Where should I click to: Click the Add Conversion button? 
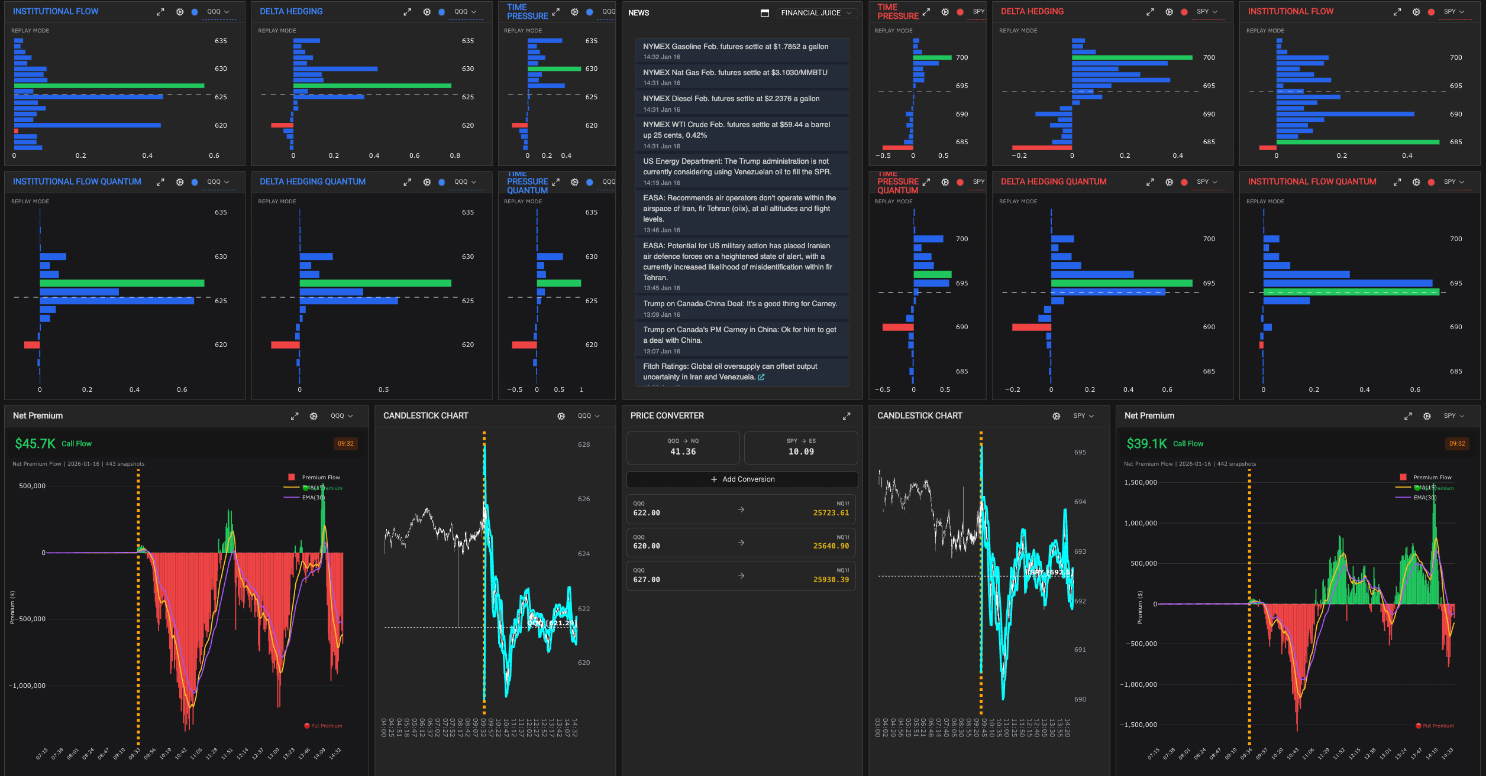[x=742, y=479]
